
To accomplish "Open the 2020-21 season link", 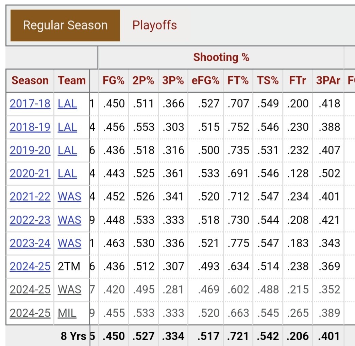I will click(x=30, y=173).
